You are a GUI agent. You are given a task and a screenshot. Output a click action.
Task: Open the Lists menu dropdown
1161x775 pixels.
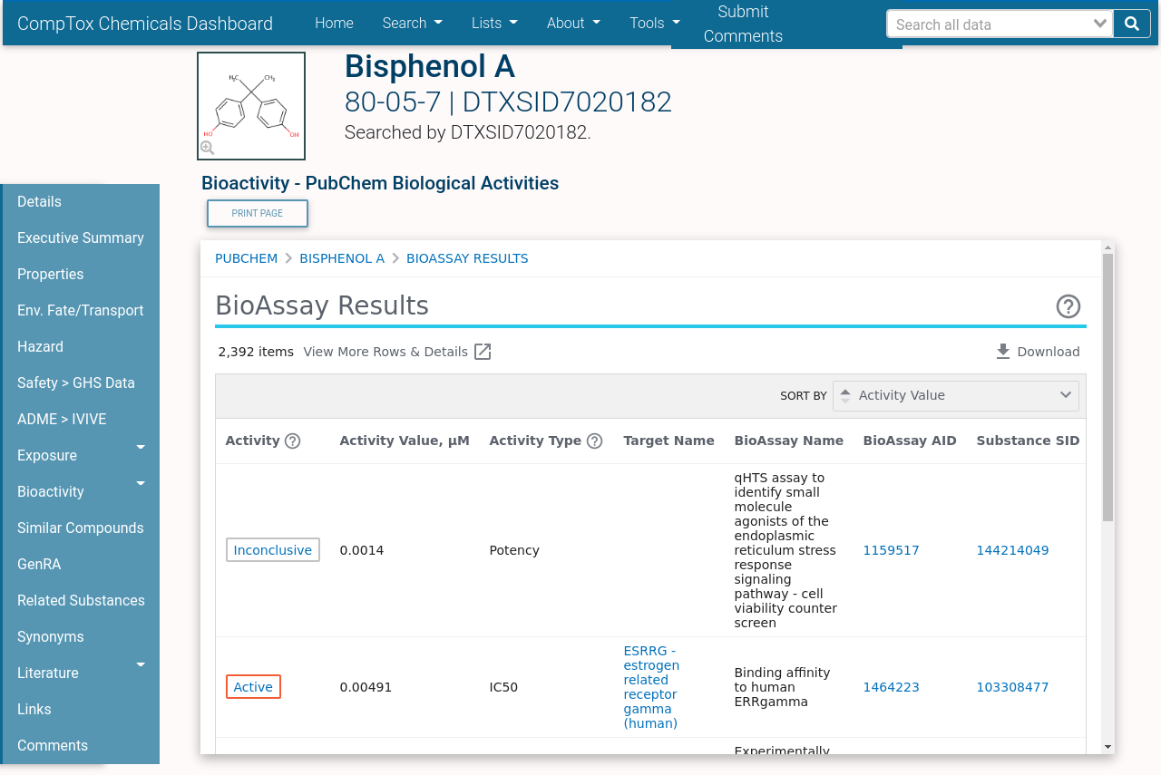click(494, 23)
